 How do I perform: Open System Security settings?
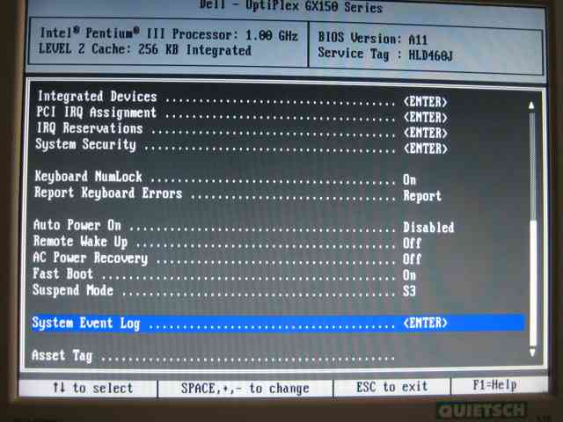click(x=425, y=146)
